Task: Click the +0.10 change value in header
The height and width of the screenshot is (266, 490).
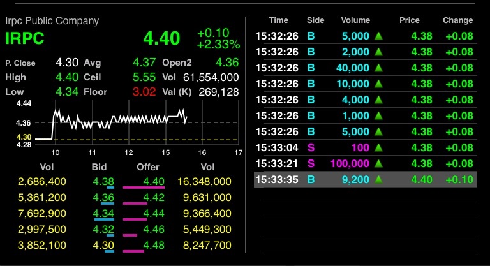Action: (214, 33)
